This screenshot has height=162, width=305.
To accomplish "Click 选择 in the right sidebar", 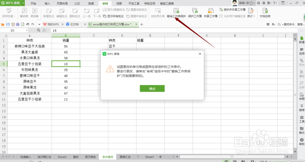I will [x=302, y=51].
